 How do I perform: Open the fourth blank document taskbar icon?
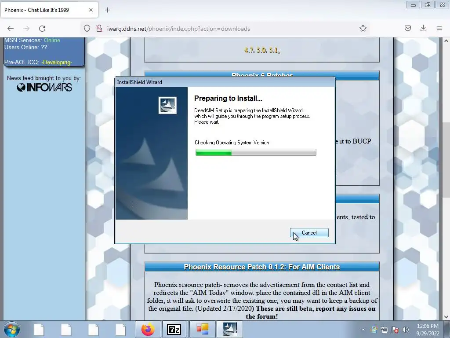(x=120, y=329)
